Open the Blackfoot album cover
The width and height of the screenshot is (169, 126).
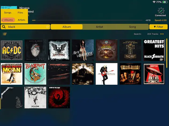tap(35, 74)
